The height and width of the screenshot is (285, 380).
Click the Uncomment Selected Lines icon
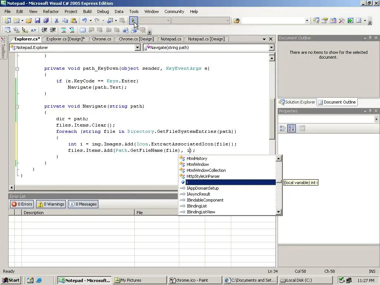click(x=72, y=30)
